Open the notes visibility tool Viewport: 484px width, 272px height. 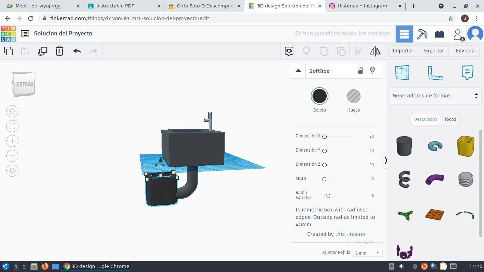pyautogui.click(x=289, y=51)
